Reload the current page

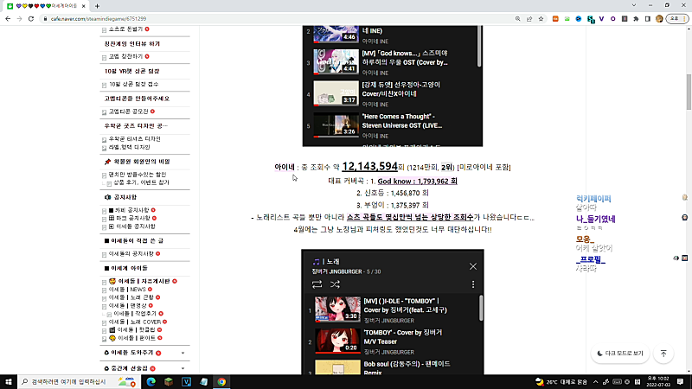(31, 19)
